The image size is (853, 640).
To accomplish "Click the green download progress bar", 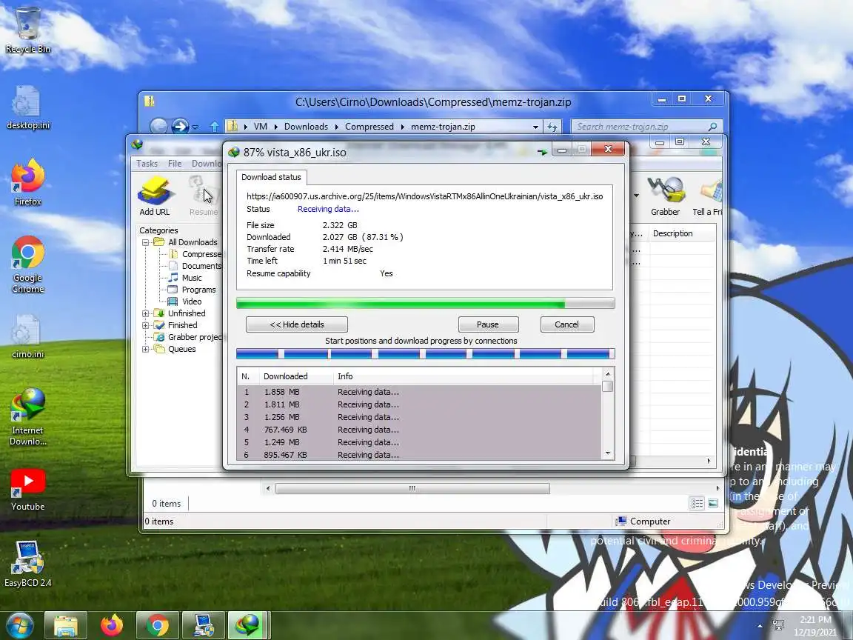I will click(426, 304).
